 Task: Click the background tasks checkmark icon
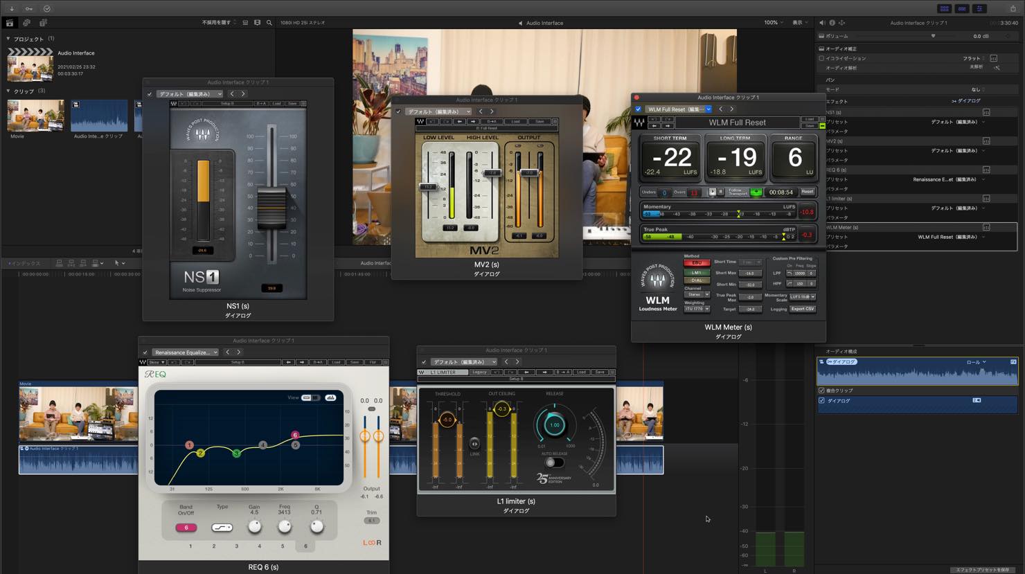tap(46, 8)
